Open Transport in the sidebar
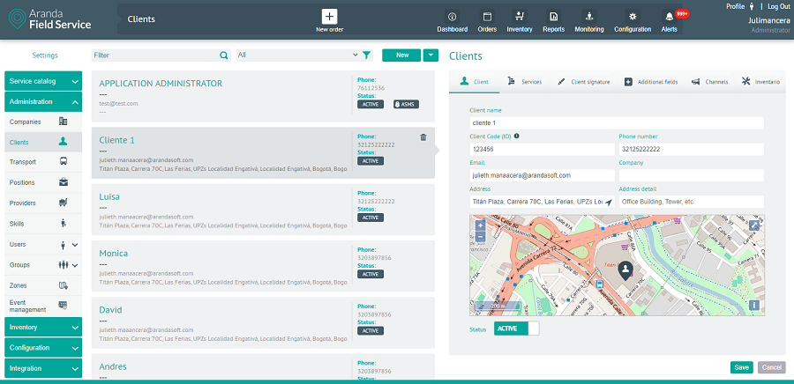 pyautogui.click(x=43, y=162)
